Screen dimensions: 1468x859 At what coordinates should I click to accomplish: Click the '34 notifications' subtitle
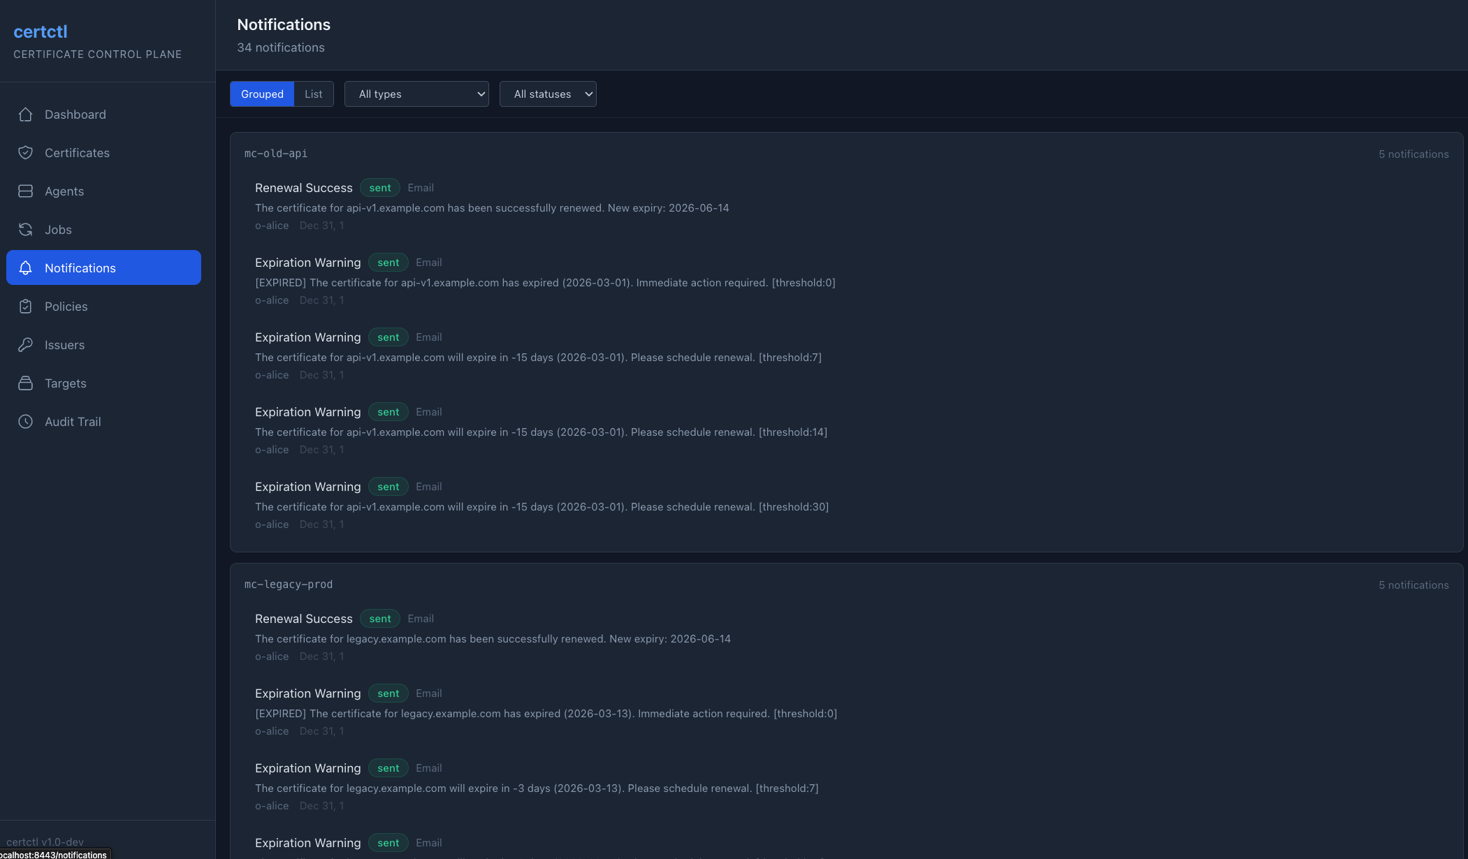click(281, 47)
